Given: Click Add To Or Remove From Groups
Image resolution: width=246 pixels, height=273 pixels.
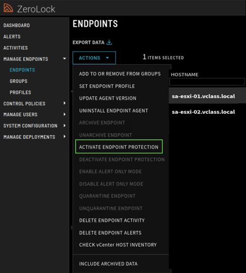Looking at the screenshot, I should [x=120, y=74].
